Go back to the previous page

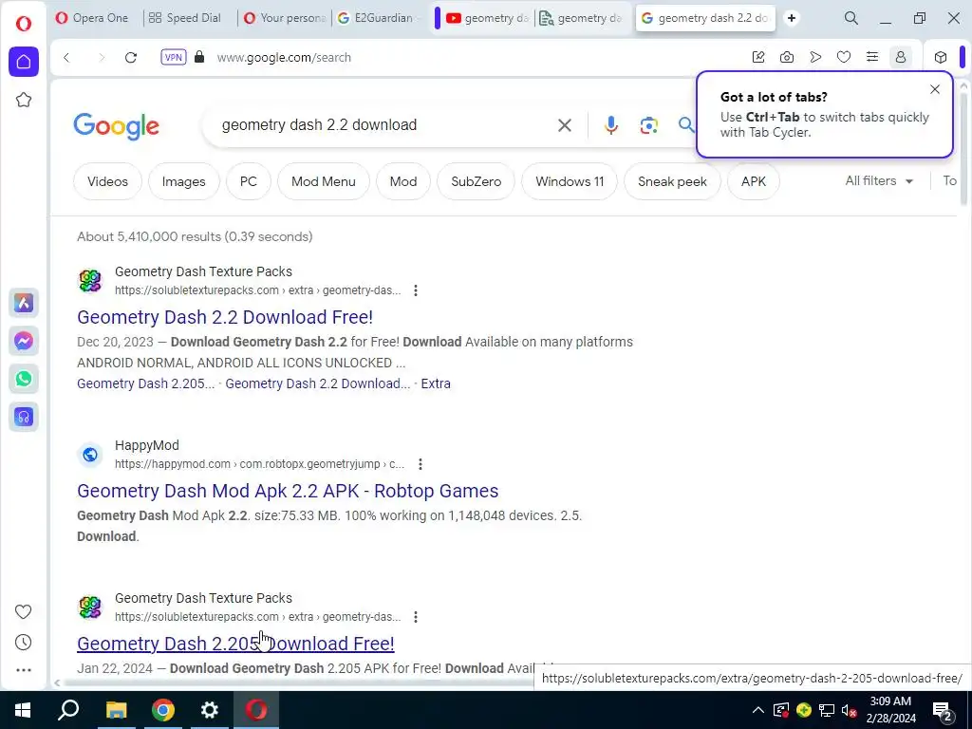[67, 57]
